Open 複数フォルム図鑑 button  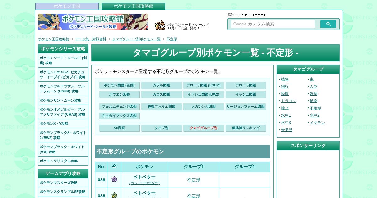tap(161, 107)
